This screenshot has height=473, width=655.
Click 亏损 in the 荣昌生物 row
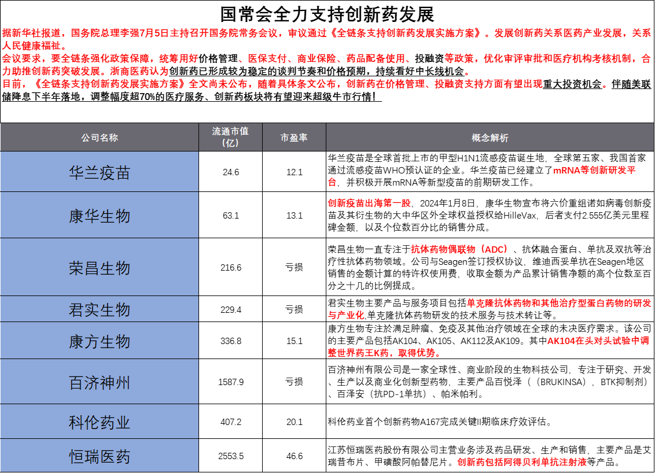pyautogui.click(x=294, y=268)
